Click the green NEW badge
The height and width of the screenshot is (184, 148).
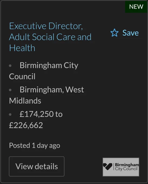pyautogui.click(x=136, y=7)
